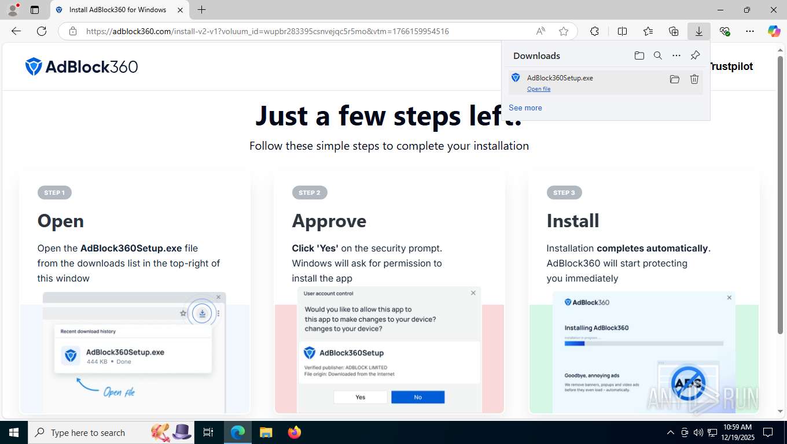This screenshot has height=444, width=787.
Task: Click the Open heading
Action: coord(61,221)
